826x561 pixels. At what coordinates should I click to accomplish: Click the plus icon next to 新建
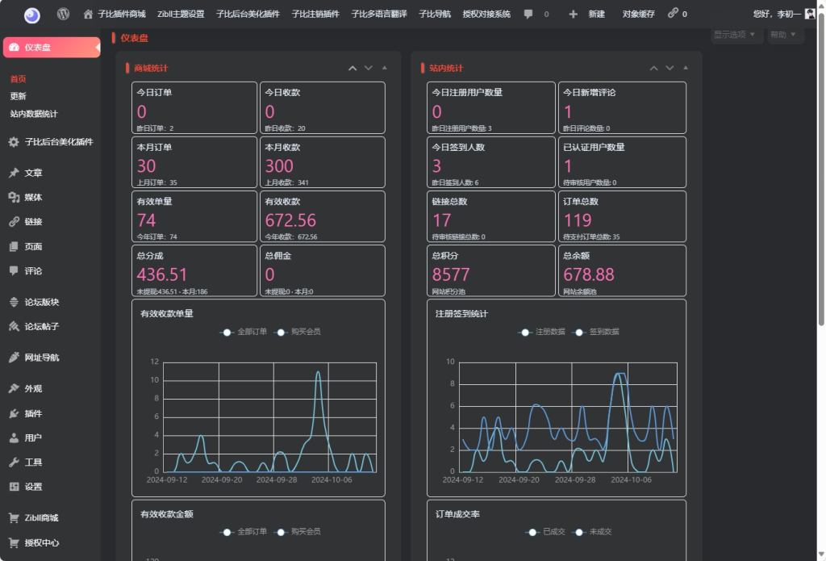pos(573,14)
